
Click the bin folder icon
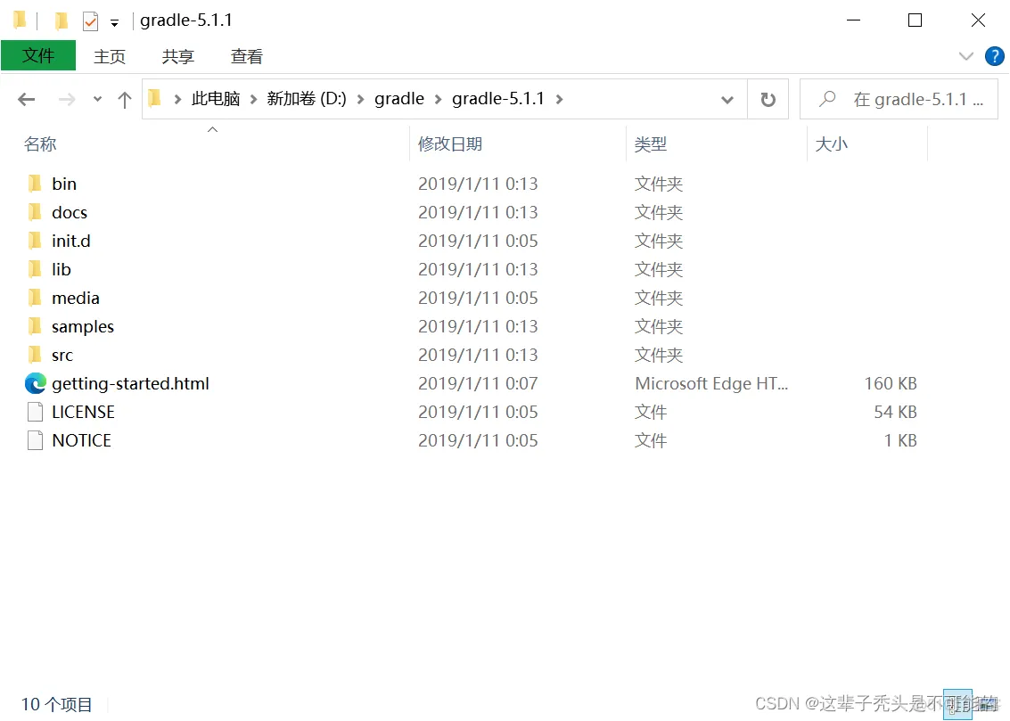point(35,184)
